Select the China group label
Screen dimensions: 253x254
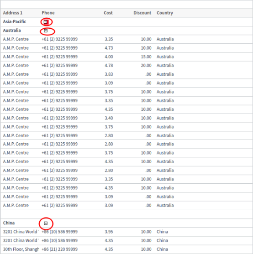click(x=9, y=223)
